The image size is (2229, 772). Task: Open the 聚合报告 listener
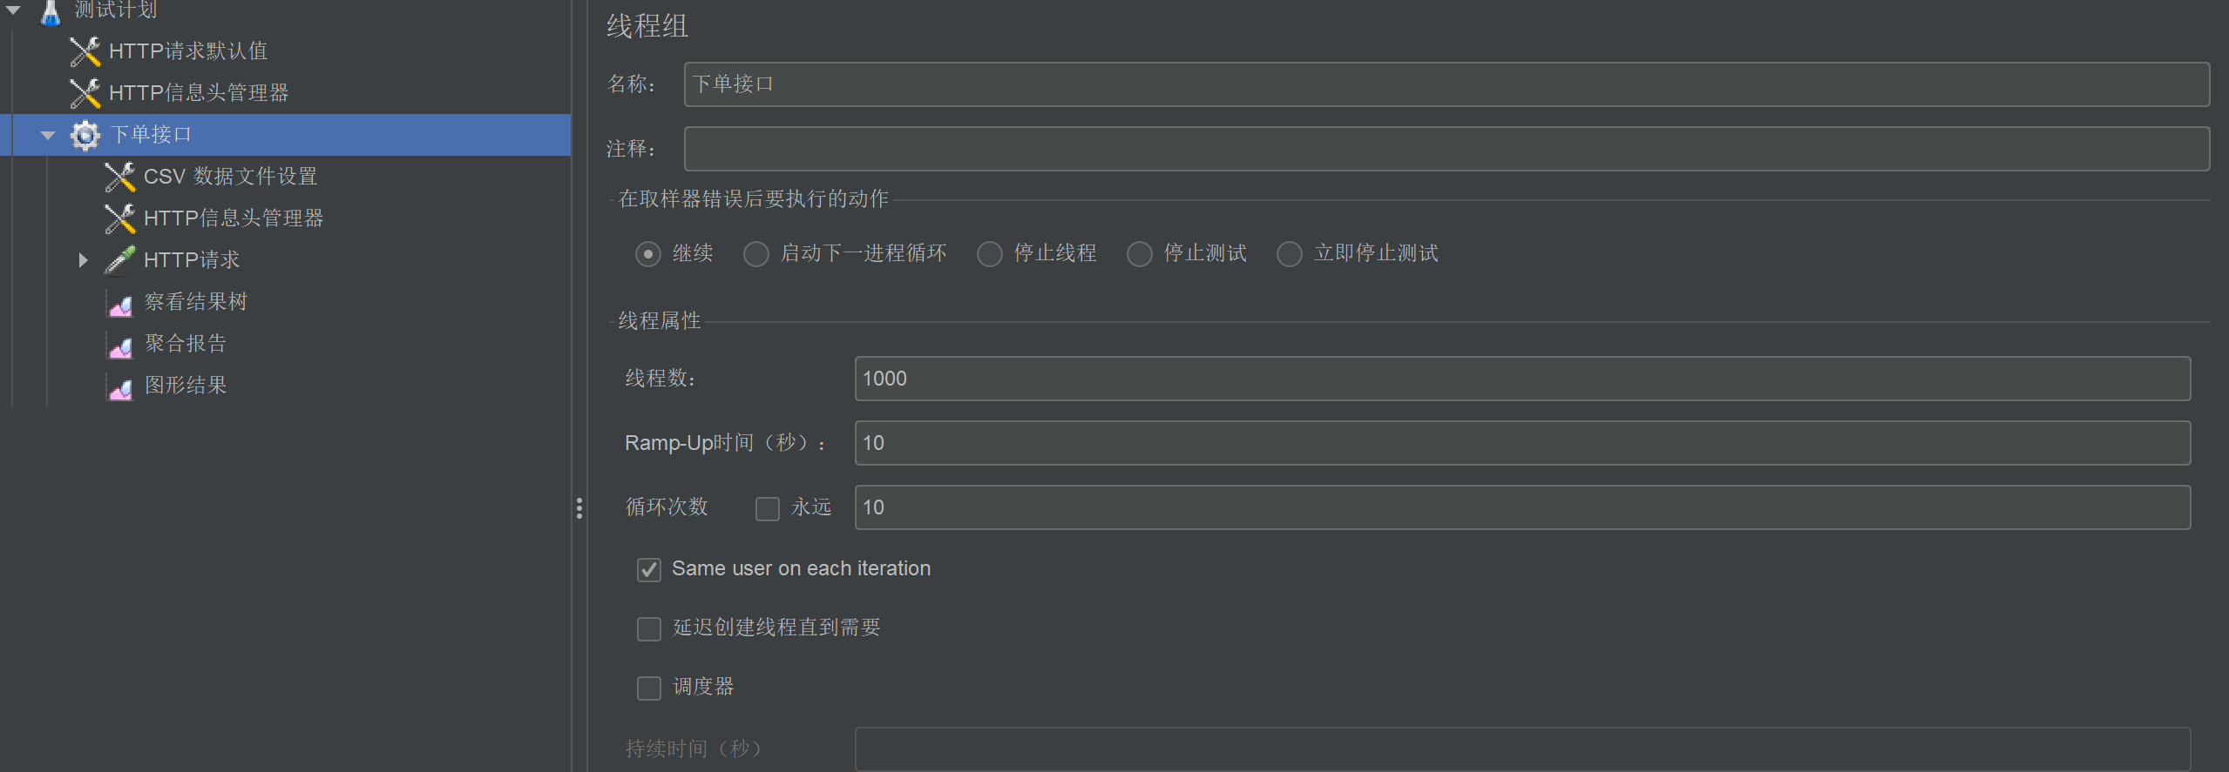click(x=186, y=344)
